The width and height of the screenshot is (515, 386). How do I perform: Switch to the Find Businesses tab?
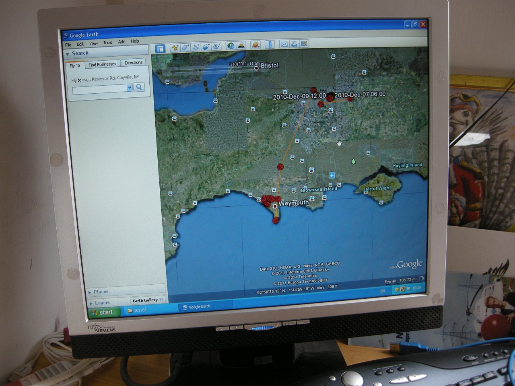pyautogui.click(x=102, y=64)
